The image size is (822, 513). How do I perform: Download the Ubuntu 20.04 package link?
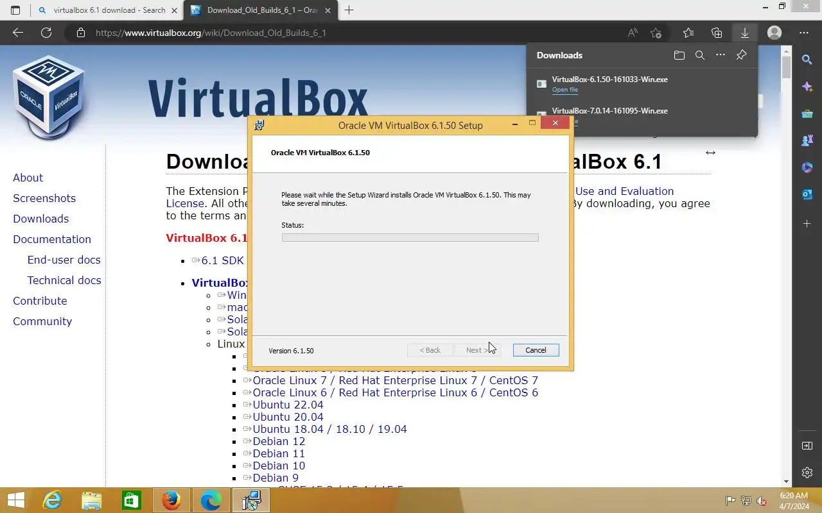(288, 417)
